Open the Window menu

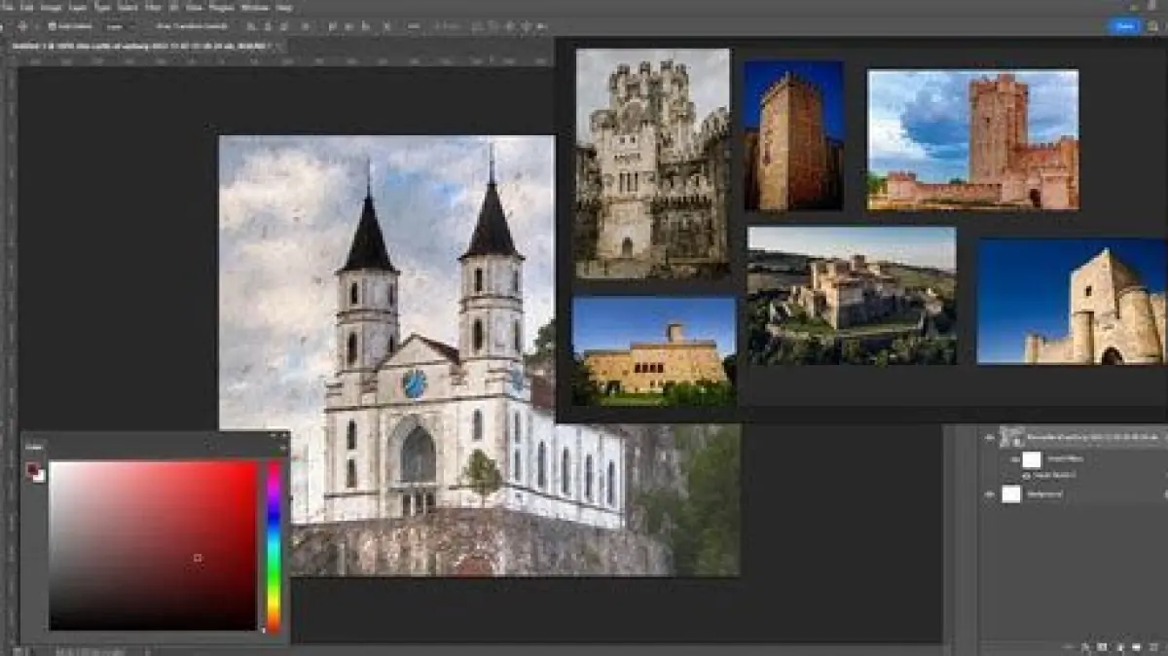pos(254,7)
